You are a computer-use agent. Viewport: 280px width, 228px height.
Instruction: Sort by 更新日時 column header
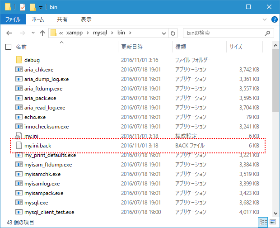click(132, 47)
